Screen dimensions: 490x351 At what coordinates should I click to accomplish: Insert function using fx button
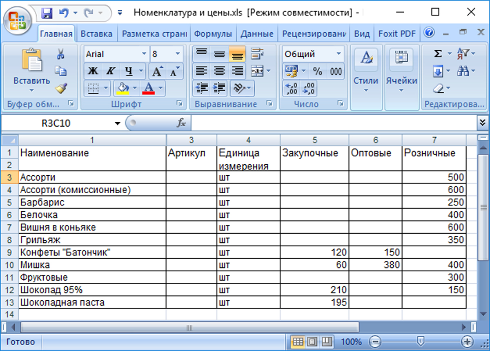[181, 123]
